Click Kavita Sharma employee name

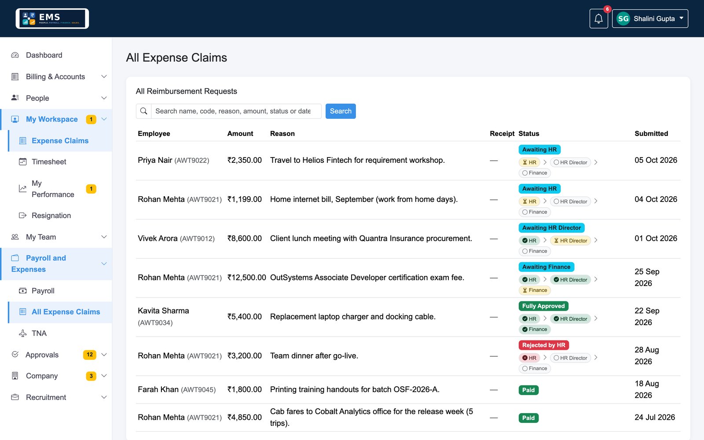tap(163, 311)
